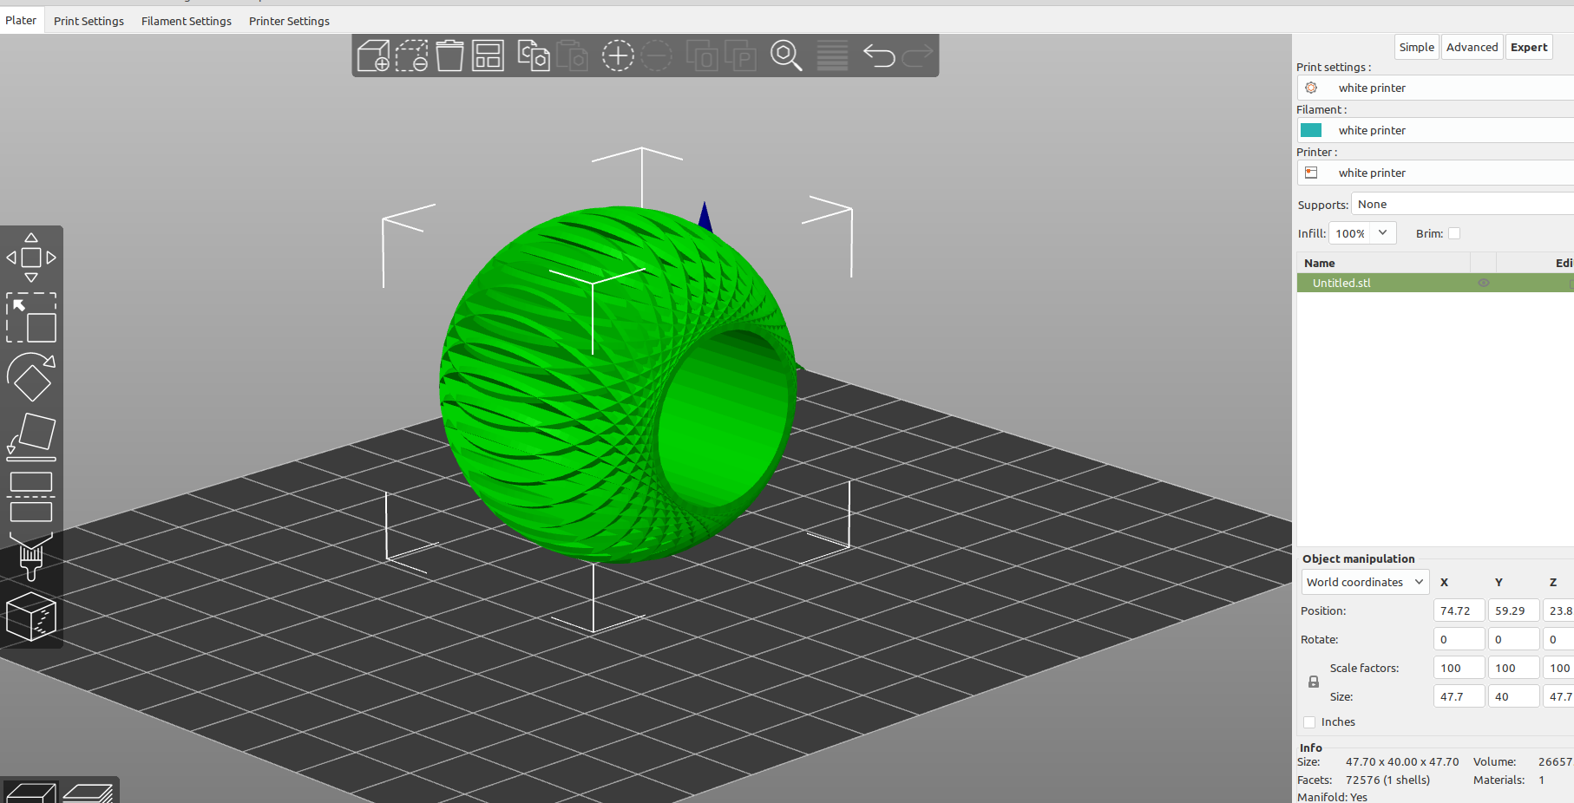
Task: Click the Paste toolbar icon
Action: pyautogui.click(x=572, y=55)
